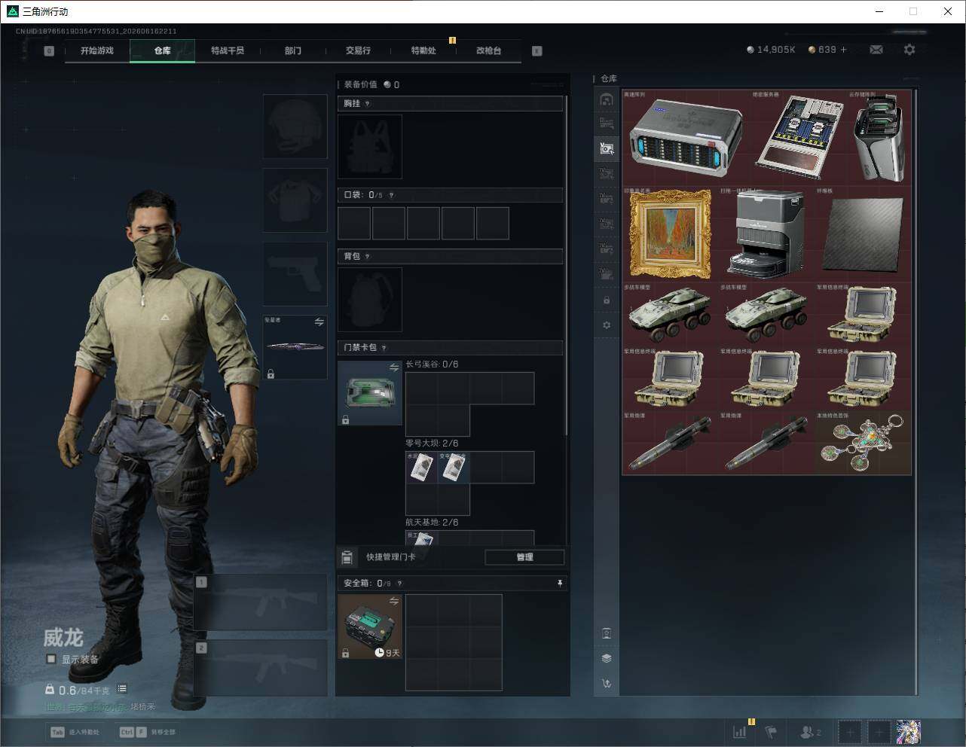Click the scrollbar in equipment panel
The image size is (966, 747).
tap(566, 264)
